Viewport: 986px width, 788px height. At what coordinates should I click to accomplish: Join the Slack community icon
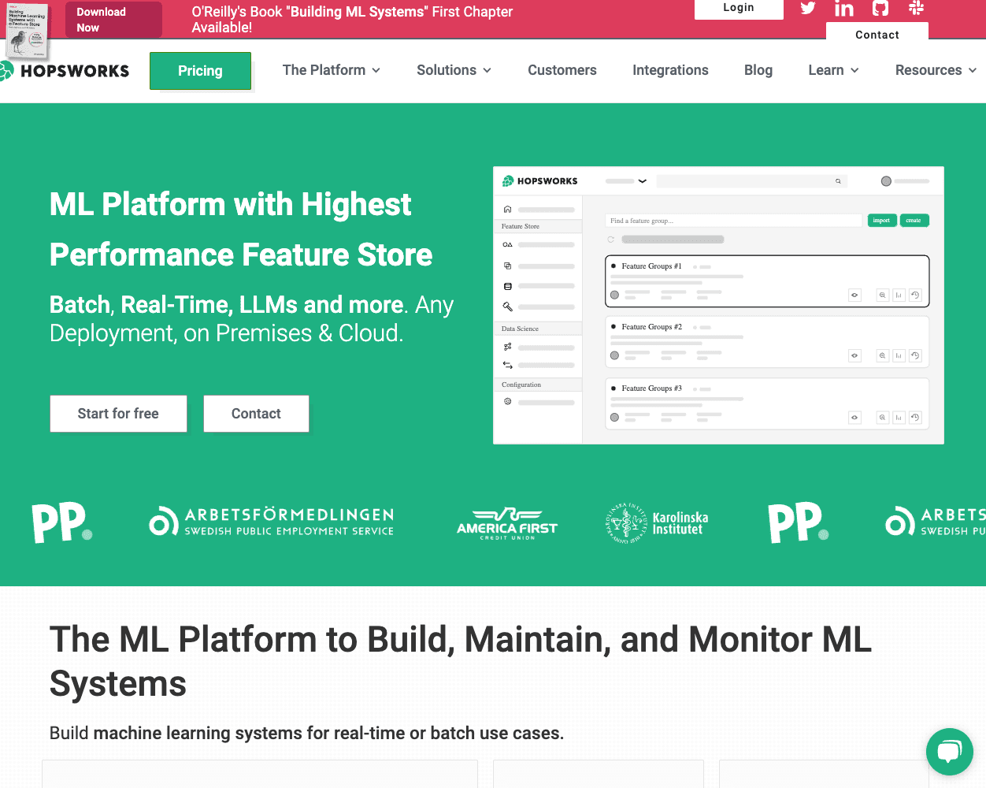click(x=916, y=8)
